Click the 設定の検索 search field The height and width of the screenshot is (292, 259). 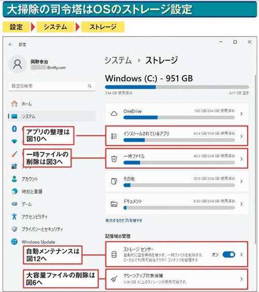(x=52, y=86)
